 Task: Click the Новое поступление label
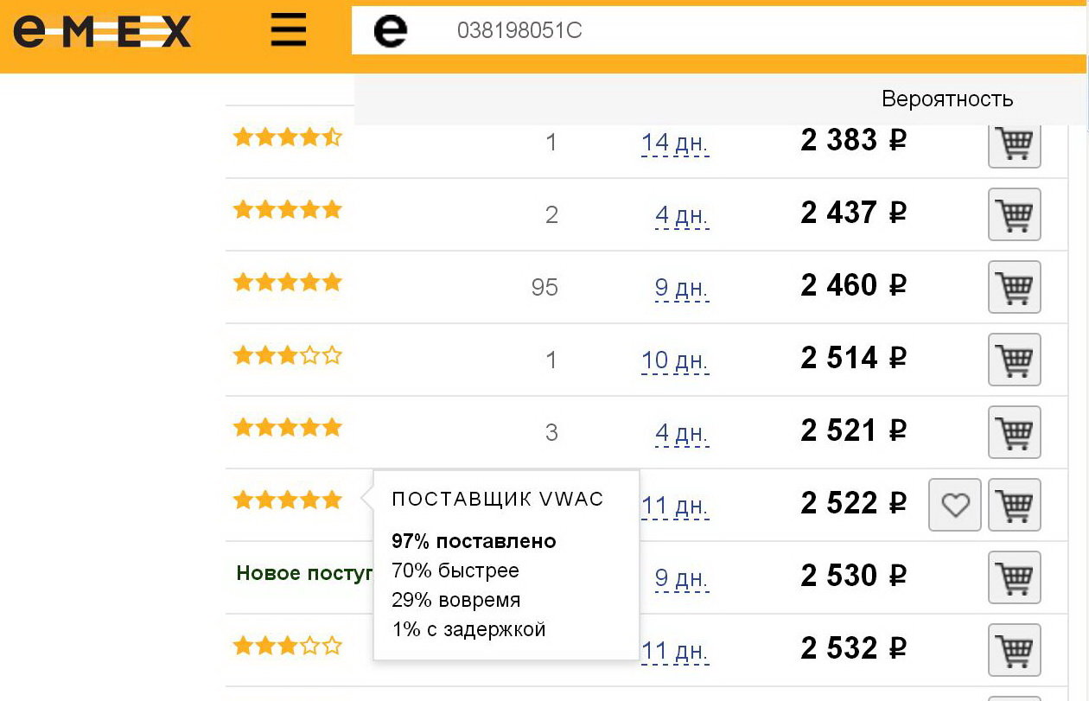pyautogui.click(x=304, y=573)
